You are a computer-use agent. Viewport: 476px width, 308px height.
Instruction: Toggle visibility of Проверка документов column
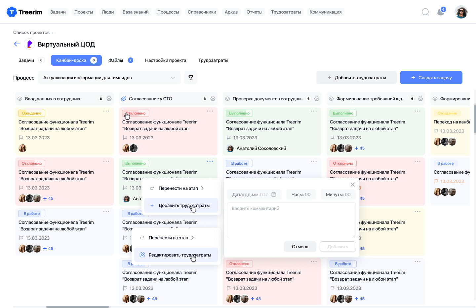point(227,99)
